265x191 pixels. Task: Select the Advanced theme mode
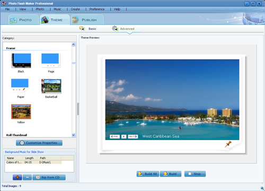pos(127,29)
